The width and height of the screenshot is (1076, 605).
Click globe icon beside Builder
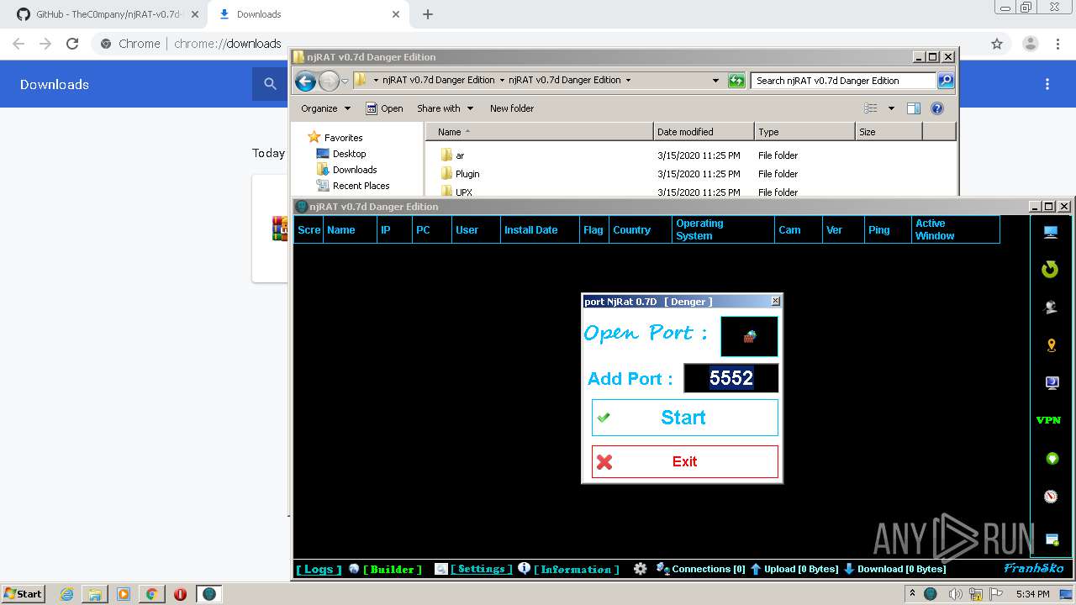point(355,569)
